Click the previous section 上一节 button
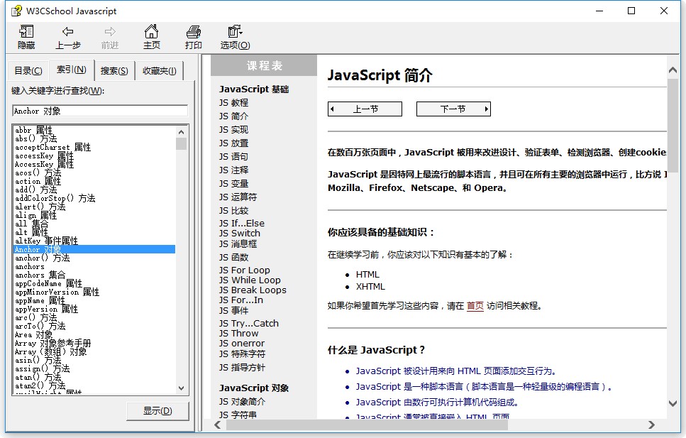The width and height of the screenshot is (686, 438). pos(365,109)
